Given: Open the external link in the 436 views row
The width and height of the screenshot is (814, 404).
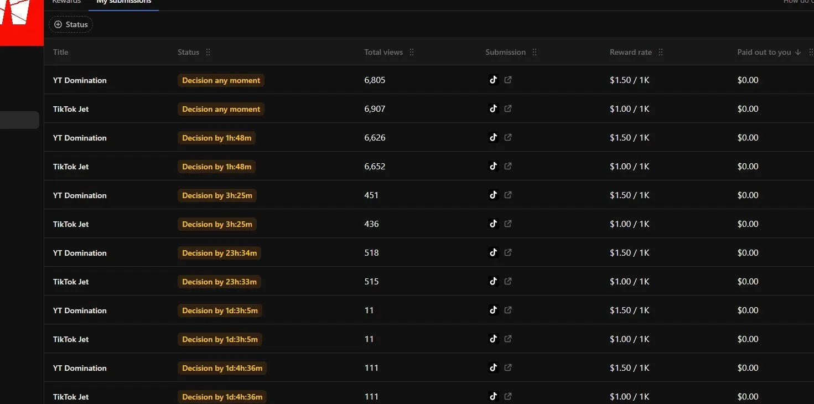Looking at the screenshot, I should (x=508, y=224).
